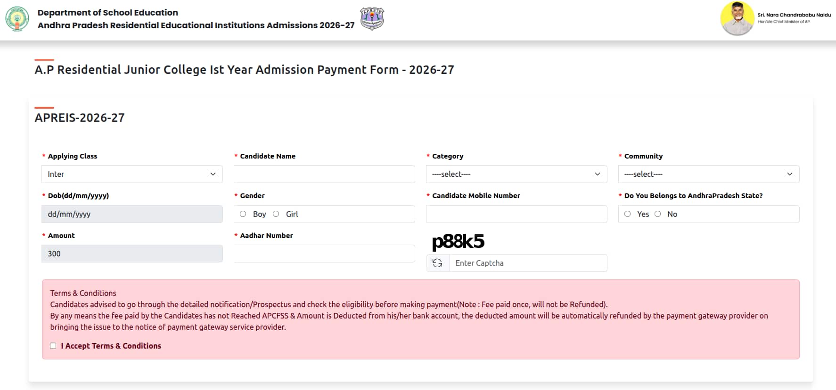Refresh the captcha code
The image size is (836, 390).
click(x=438, y=263)
